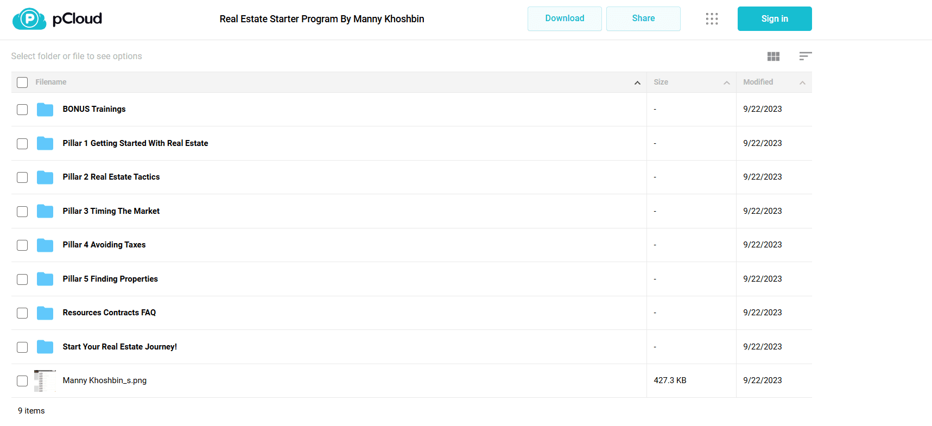Open Start Your Real Estate Journey! folder

[119, 347]
